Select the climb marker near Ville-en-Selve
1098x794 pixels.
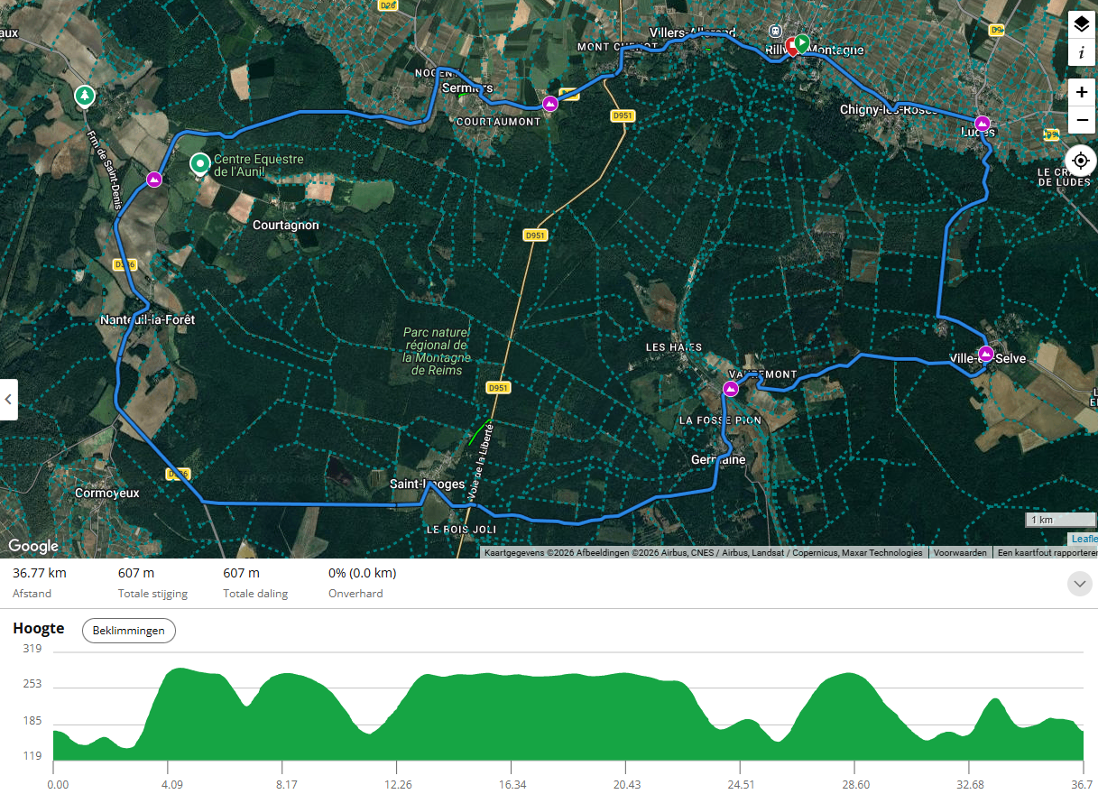point(986,353)
